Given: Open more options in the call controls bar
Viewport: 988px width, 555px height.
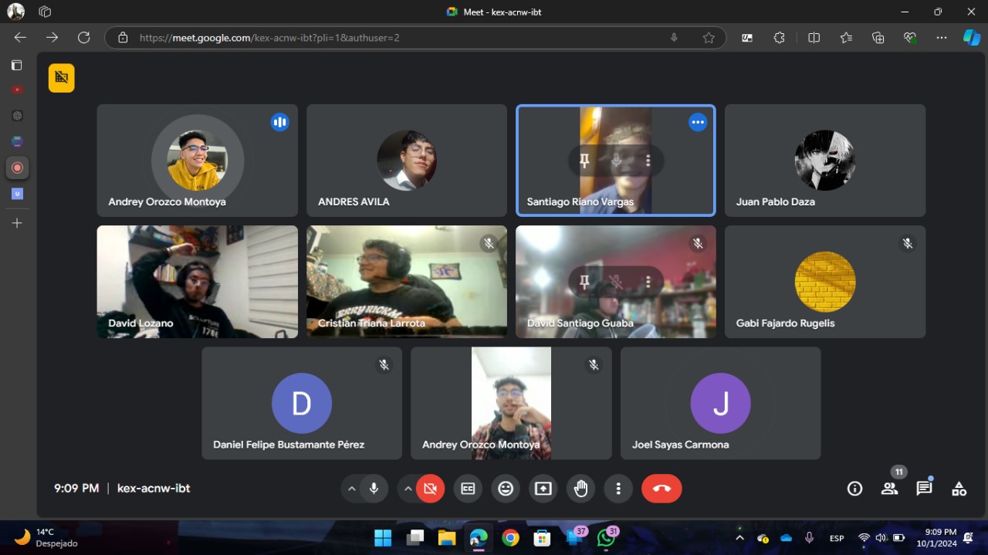Looking at the screenshot, I should (618, 489).
